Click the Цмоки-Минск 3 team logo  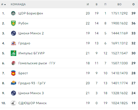pyautogui.click(x=13, y=93)
